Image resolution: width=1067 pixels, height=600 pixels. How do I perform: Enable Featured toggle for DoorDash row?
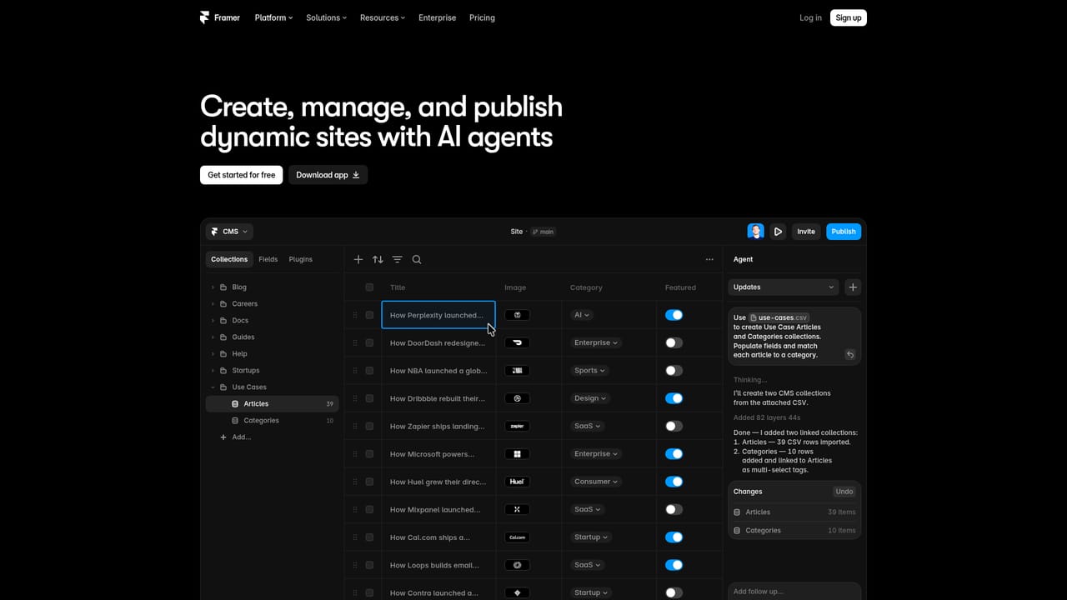click(674, 342)
